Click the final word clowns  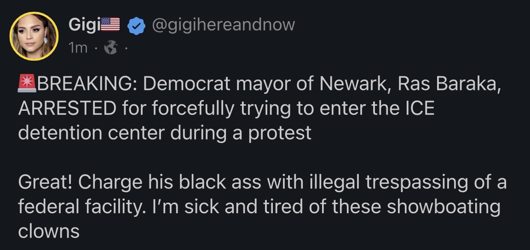tap(49, 231)
